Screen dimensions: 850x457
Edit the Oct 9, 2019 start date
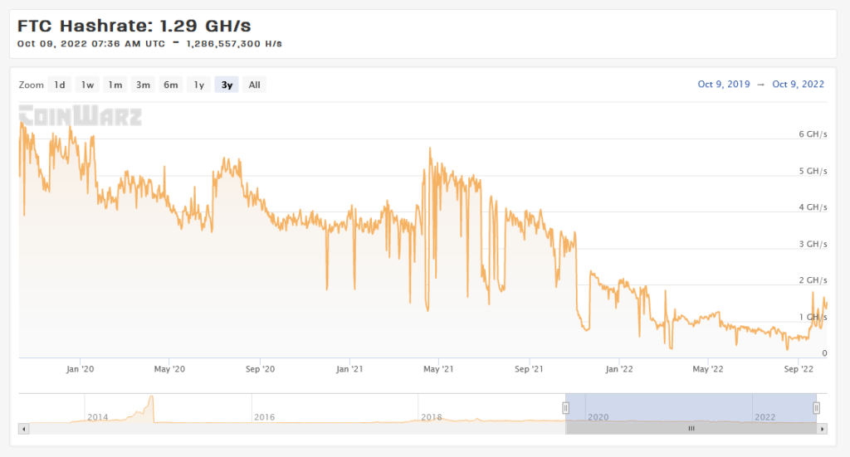pos(724,84)
